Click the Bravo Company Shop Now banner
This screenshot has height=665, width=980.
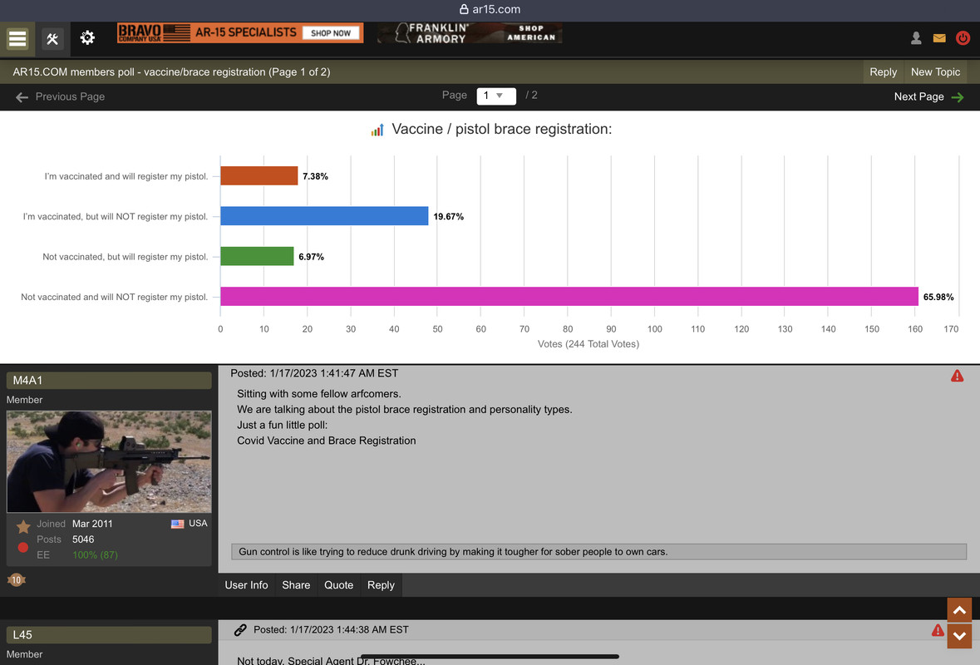point(240,32)
